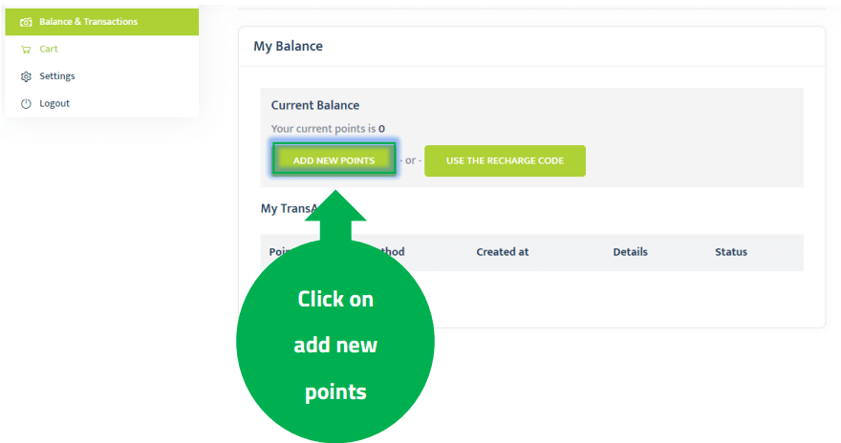Open the Settings text label
This screenshot has width=841, height=443.
(57, 76)
